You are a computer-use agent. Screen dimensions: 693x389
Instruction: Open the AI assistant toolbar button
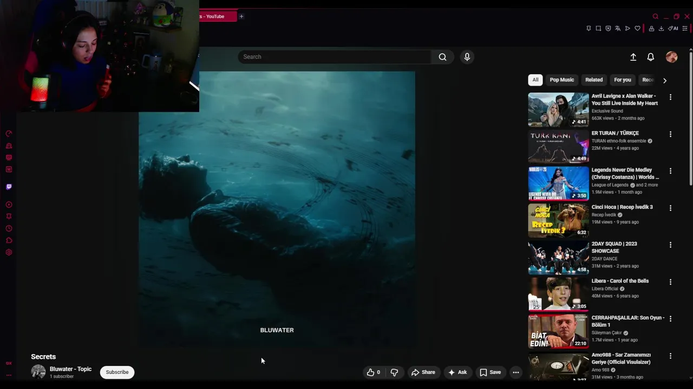pos(673,28)
